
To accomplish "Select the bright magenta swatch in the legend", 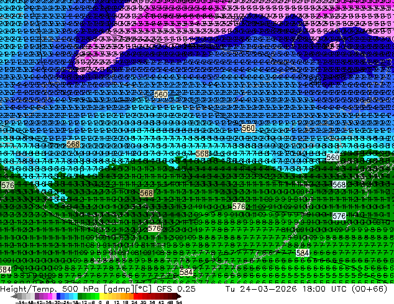I will [x=50, y=297].
